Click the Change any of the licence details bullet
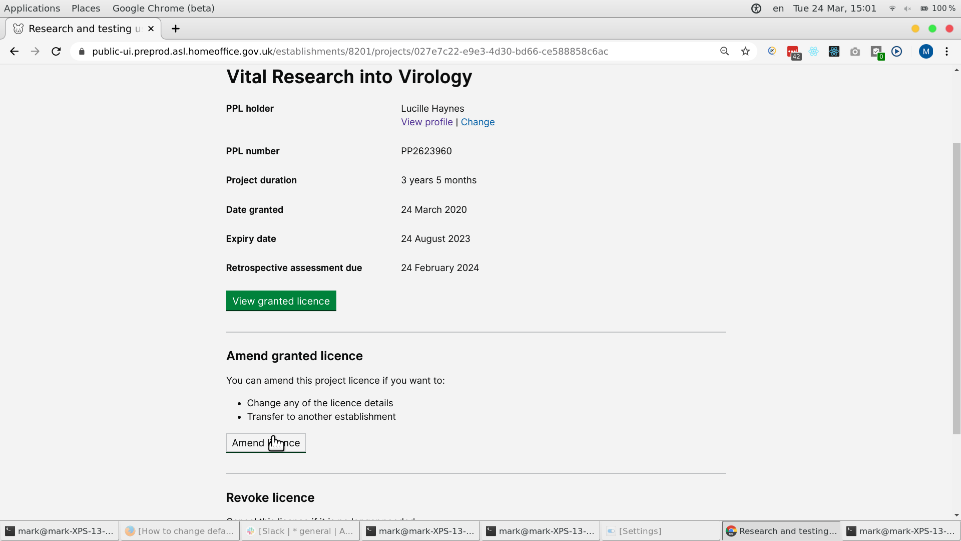Image resolution: width=961 pixels, height=541 pixels. [x=320, y=403]
